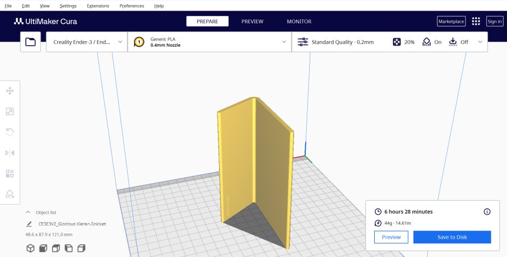Click the 6 hours 28 minutes estimate
The width and height of the screenshot is (507, 257).
point(408,212)
